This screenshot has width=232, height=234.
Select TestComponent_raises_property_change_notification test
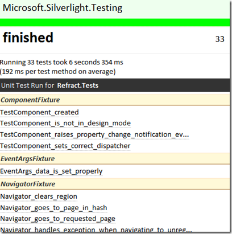[94, 134]
